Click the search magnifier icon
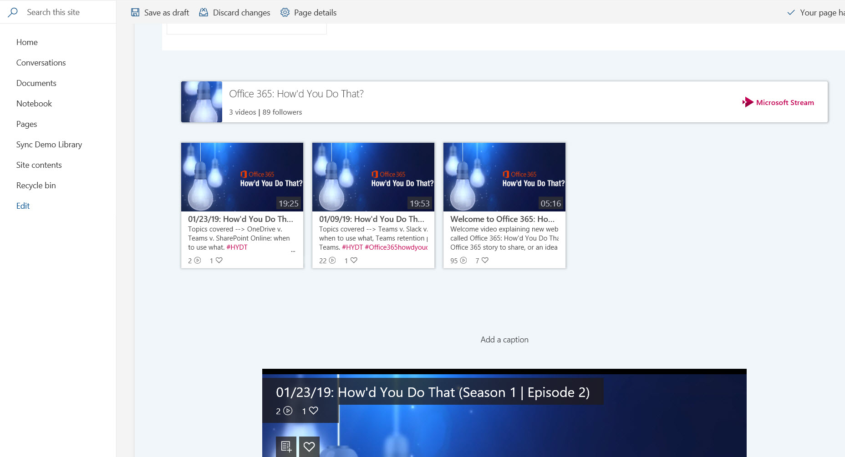Screen dimensions: 845x457 [13, 12]
